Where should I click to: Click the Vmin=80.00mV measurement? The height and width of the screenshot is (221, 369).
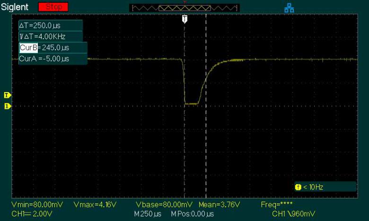point(37,204)
